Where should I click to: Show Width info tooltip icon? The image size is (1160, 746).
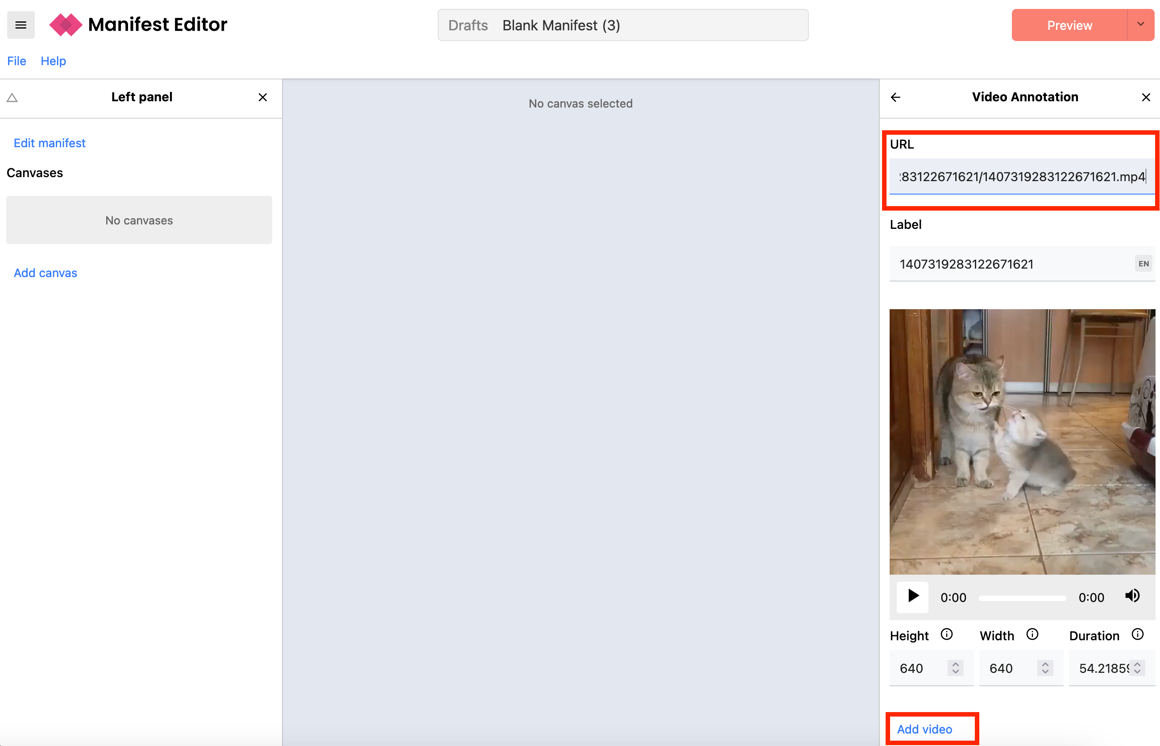click(x=1032, y=634)
